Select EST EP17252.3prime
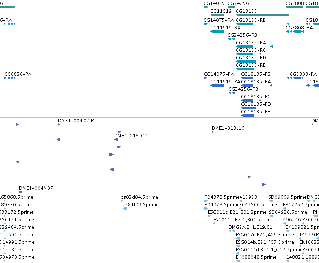 (x=285, y=209)
